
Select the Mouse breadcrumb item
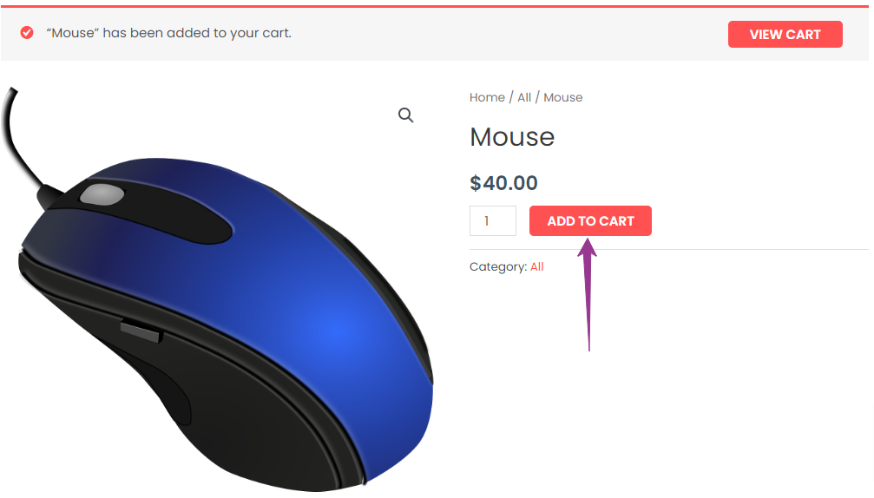(x=563, y=97)
